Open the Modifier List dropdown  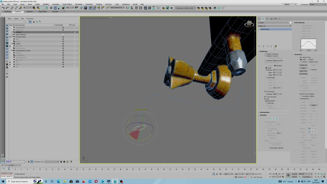pyautogui.click(x=274, y=26)
